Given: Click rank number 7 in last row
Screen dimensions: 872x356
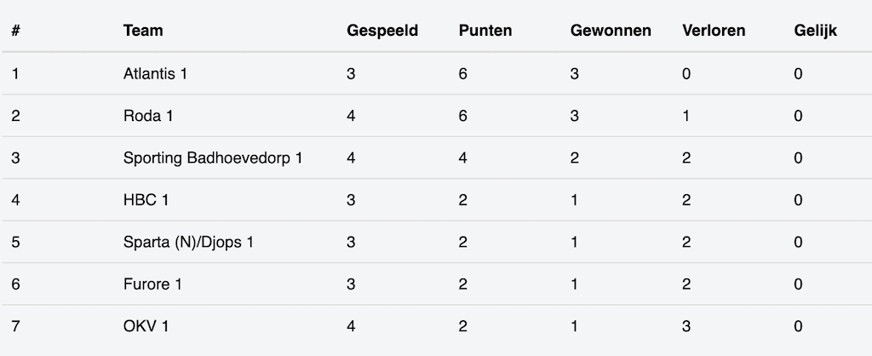Looking at the screenshot, I should (x=15, y=326).
